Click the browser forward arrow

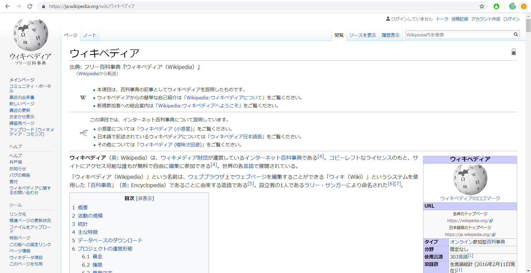[19, 6]
